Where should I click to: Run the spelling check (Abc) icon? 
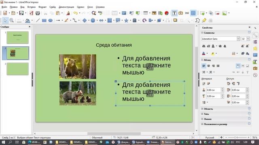pyautogui.click(x=100, y=13)
